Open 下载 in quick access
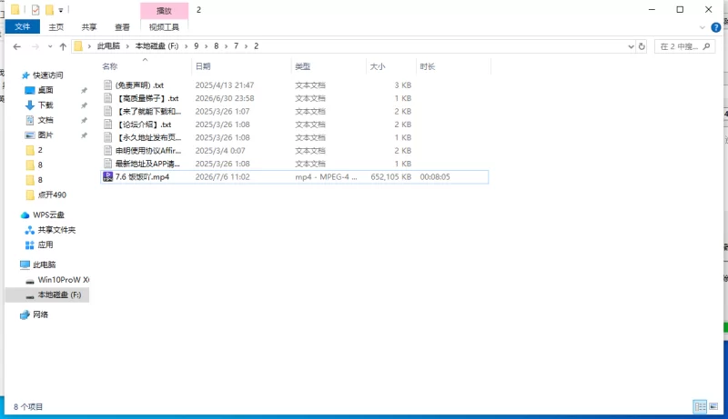728x419 pixels. (x=45, y=105)
